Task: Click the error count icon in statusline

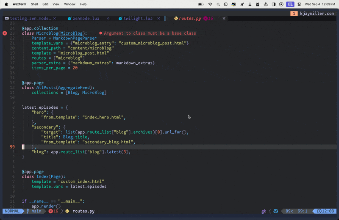Action: coord(50,211)
